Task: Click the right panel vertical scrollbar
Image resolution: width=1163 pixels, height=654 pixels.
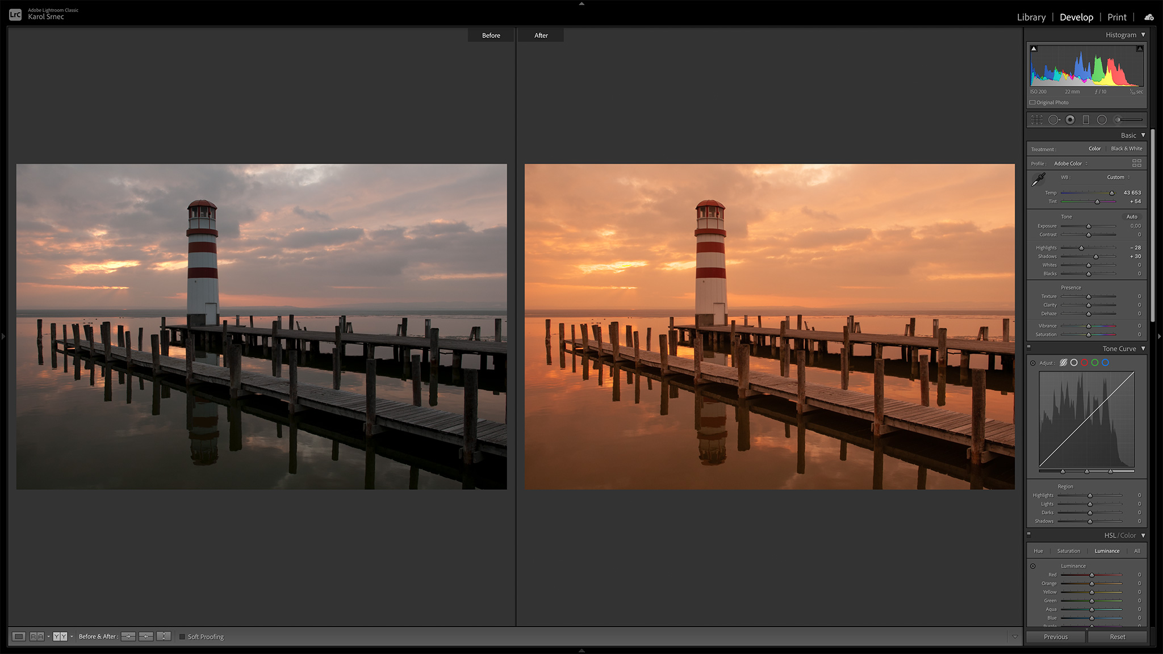Action: point(1152,226)
